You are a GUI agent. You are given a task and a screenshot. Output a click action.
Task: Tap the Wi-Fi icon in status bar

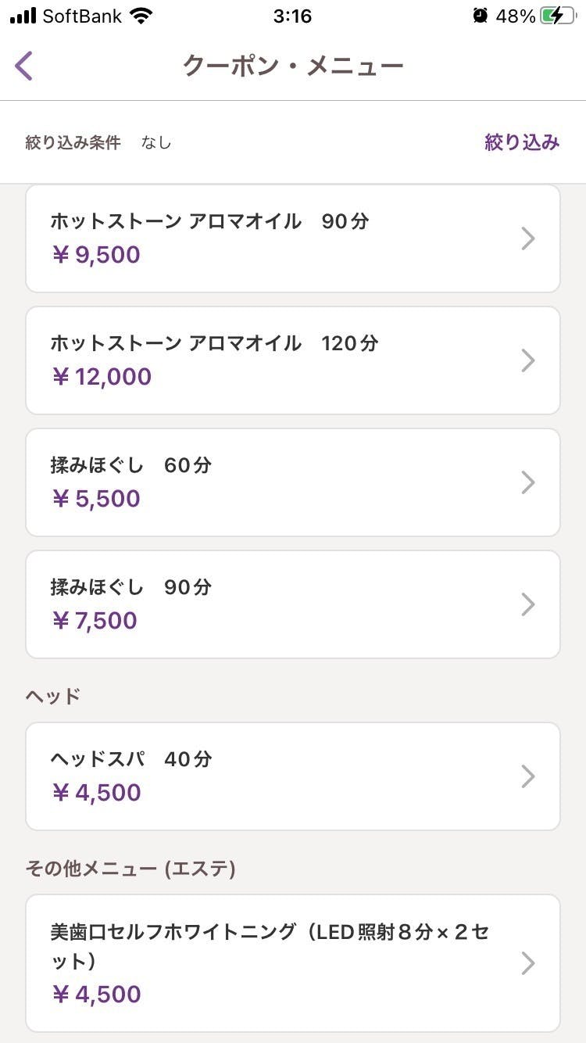tap(141, 16)
